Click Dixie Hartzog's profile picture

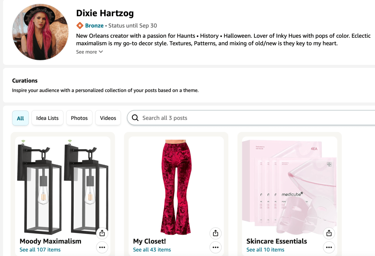tap(40, 32)
